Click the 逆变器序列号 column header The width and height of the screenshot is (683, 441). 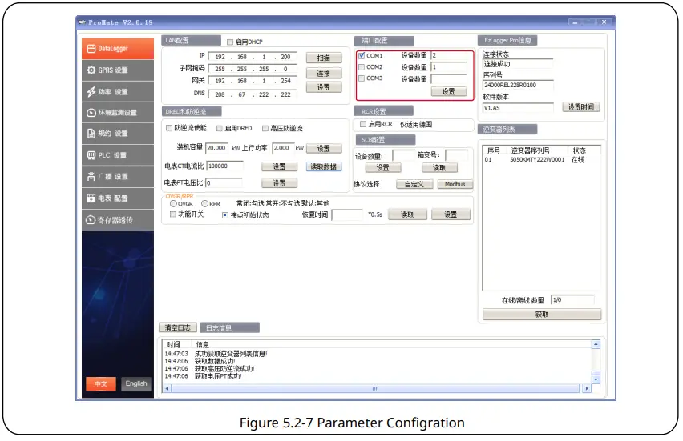click(x=531, y=150)
